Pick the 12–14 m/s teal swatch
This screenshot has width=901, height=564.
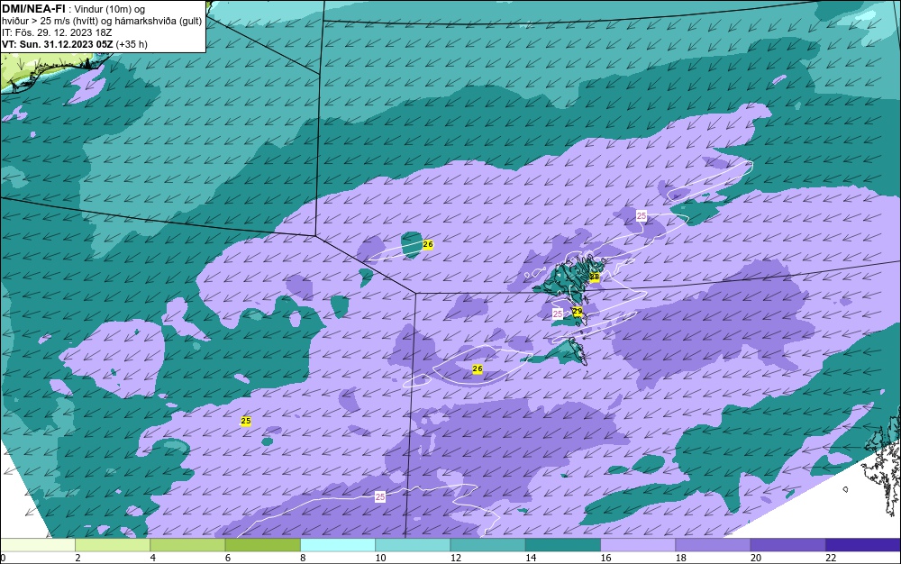[487, 544]
